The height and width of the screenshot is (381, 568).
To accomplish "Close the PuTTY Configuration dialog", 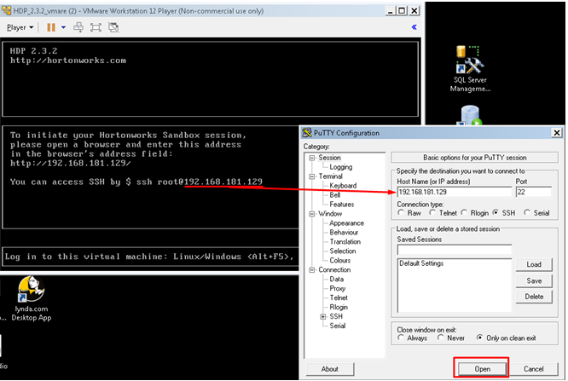I will [557, 133].
